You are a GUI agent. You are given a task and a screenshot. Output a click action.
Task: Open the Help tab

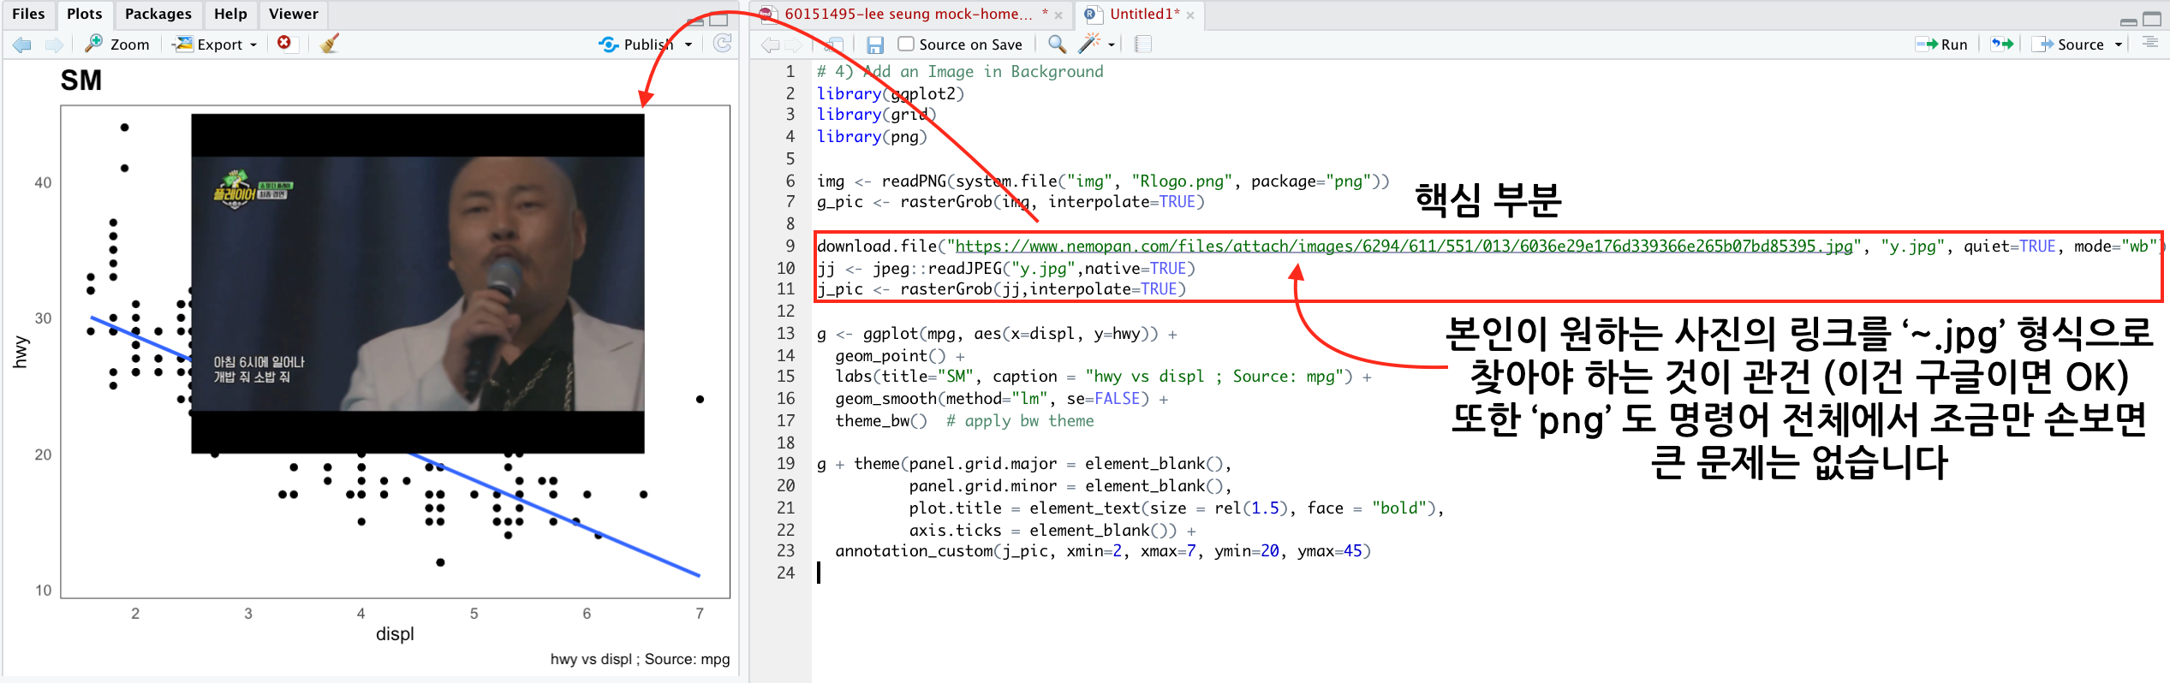click(x=230, y=14)
